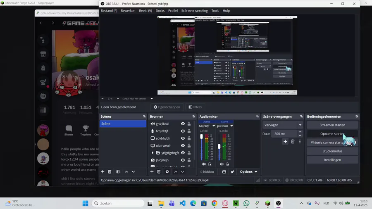Hide the sdvbhvbh source
This screenshot has width=372, height=209.
coord(183,138)
